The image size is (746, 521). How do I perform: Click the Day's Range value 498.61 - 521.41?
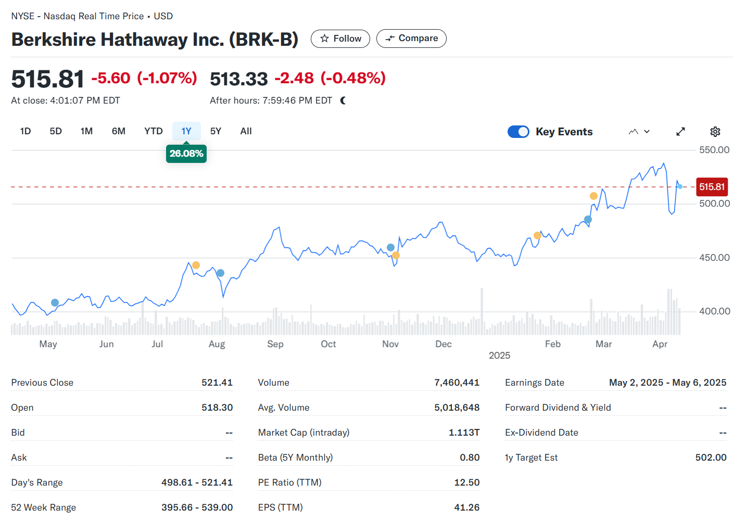(197, 482)
